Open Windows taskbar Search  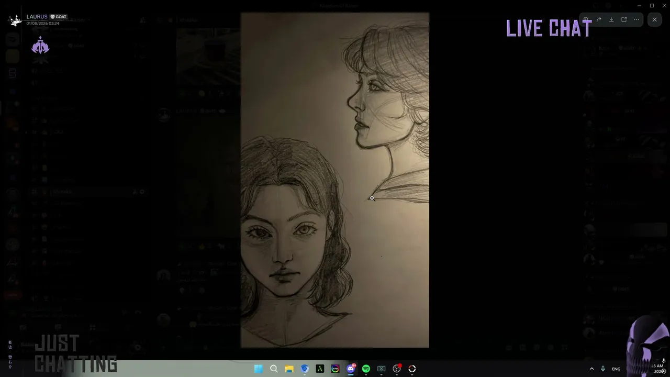click(x=274, y=369)
